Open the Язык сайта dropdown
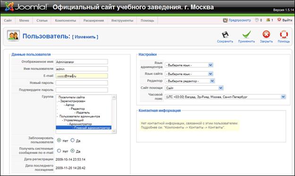The width and height of the screenshot is (295, 176). tap(189, 74)
